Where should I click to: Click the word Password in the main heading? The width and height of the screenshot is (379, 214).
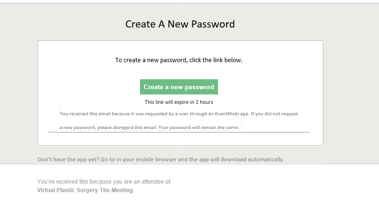pyautogui.click(x=213, y=24)
